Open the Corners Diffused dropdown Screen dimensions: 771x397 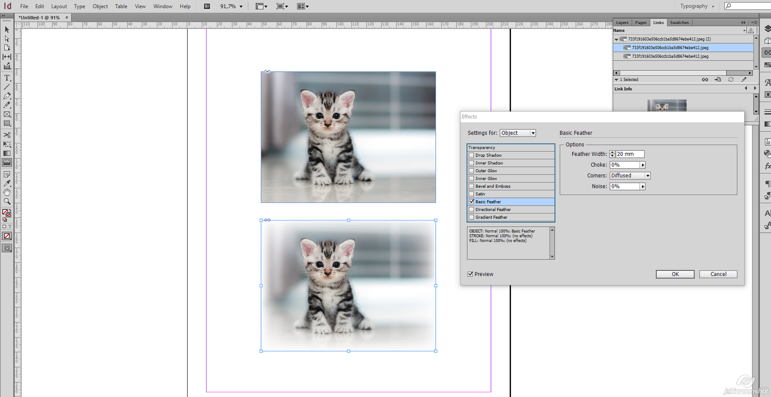tap(630, 175)
